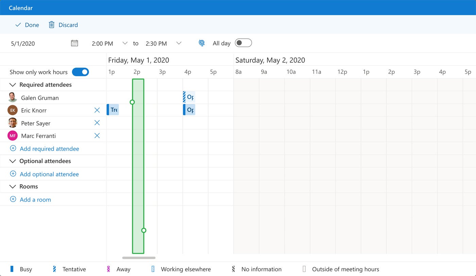The height and width of the screenshot is (276, 476).
Task: Click Add required attendee link
Action: pyautogui.click(x=49, y=149)
